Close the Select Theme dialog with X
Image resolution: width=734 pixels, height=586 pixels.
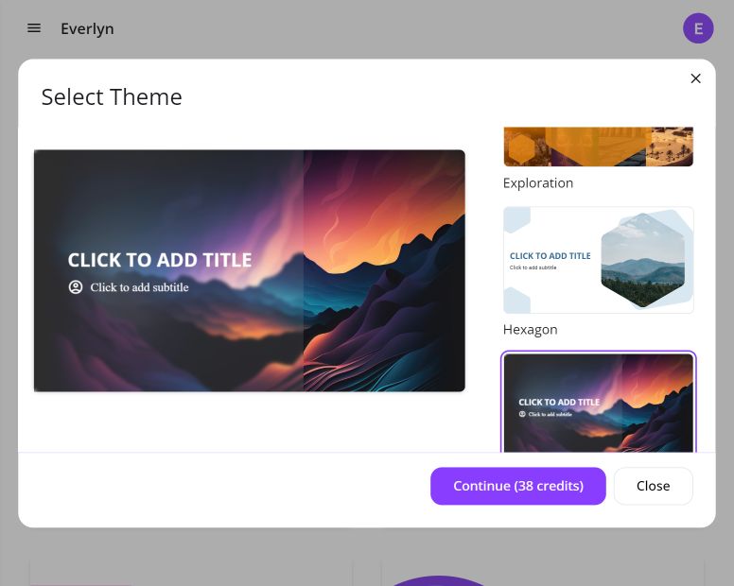695,78
